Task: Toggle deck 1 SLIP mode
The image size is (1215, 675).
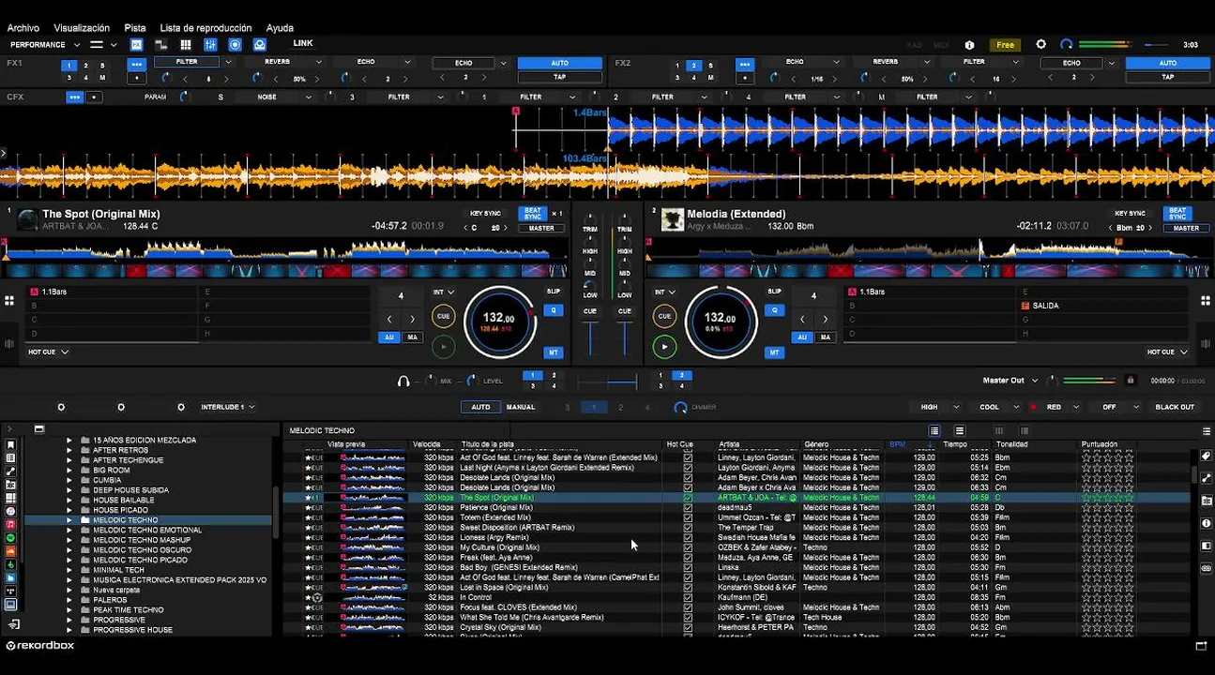Action: (x=554, y=292)
